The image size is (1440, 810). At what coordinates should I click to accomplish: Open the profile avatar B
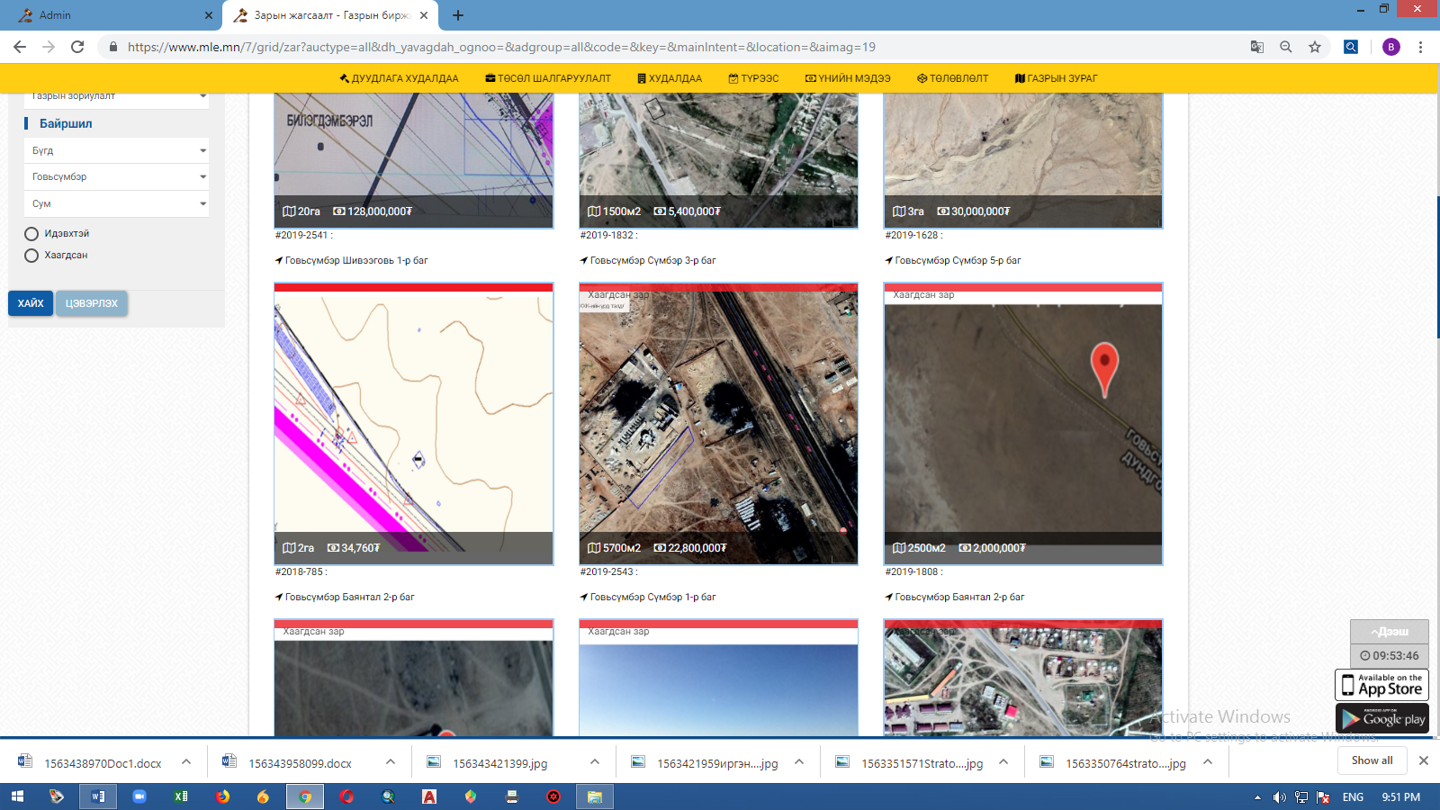(1391, 47)
